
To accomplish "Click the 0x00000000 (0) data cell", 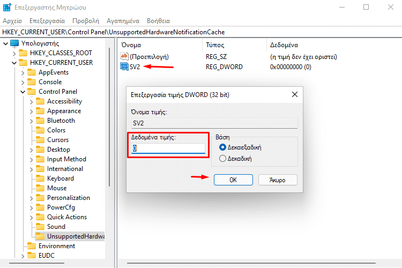I will [291, 67].
